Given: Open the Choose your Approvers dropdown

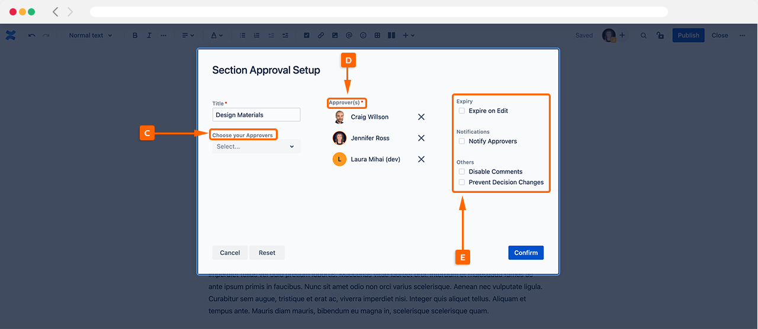Looking at the screenshot, I should tap(256, 147).
